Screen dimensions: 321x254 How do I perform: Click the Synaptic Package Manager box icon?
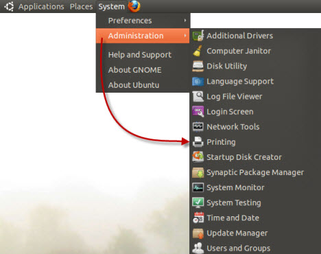[x=198, y=172]
